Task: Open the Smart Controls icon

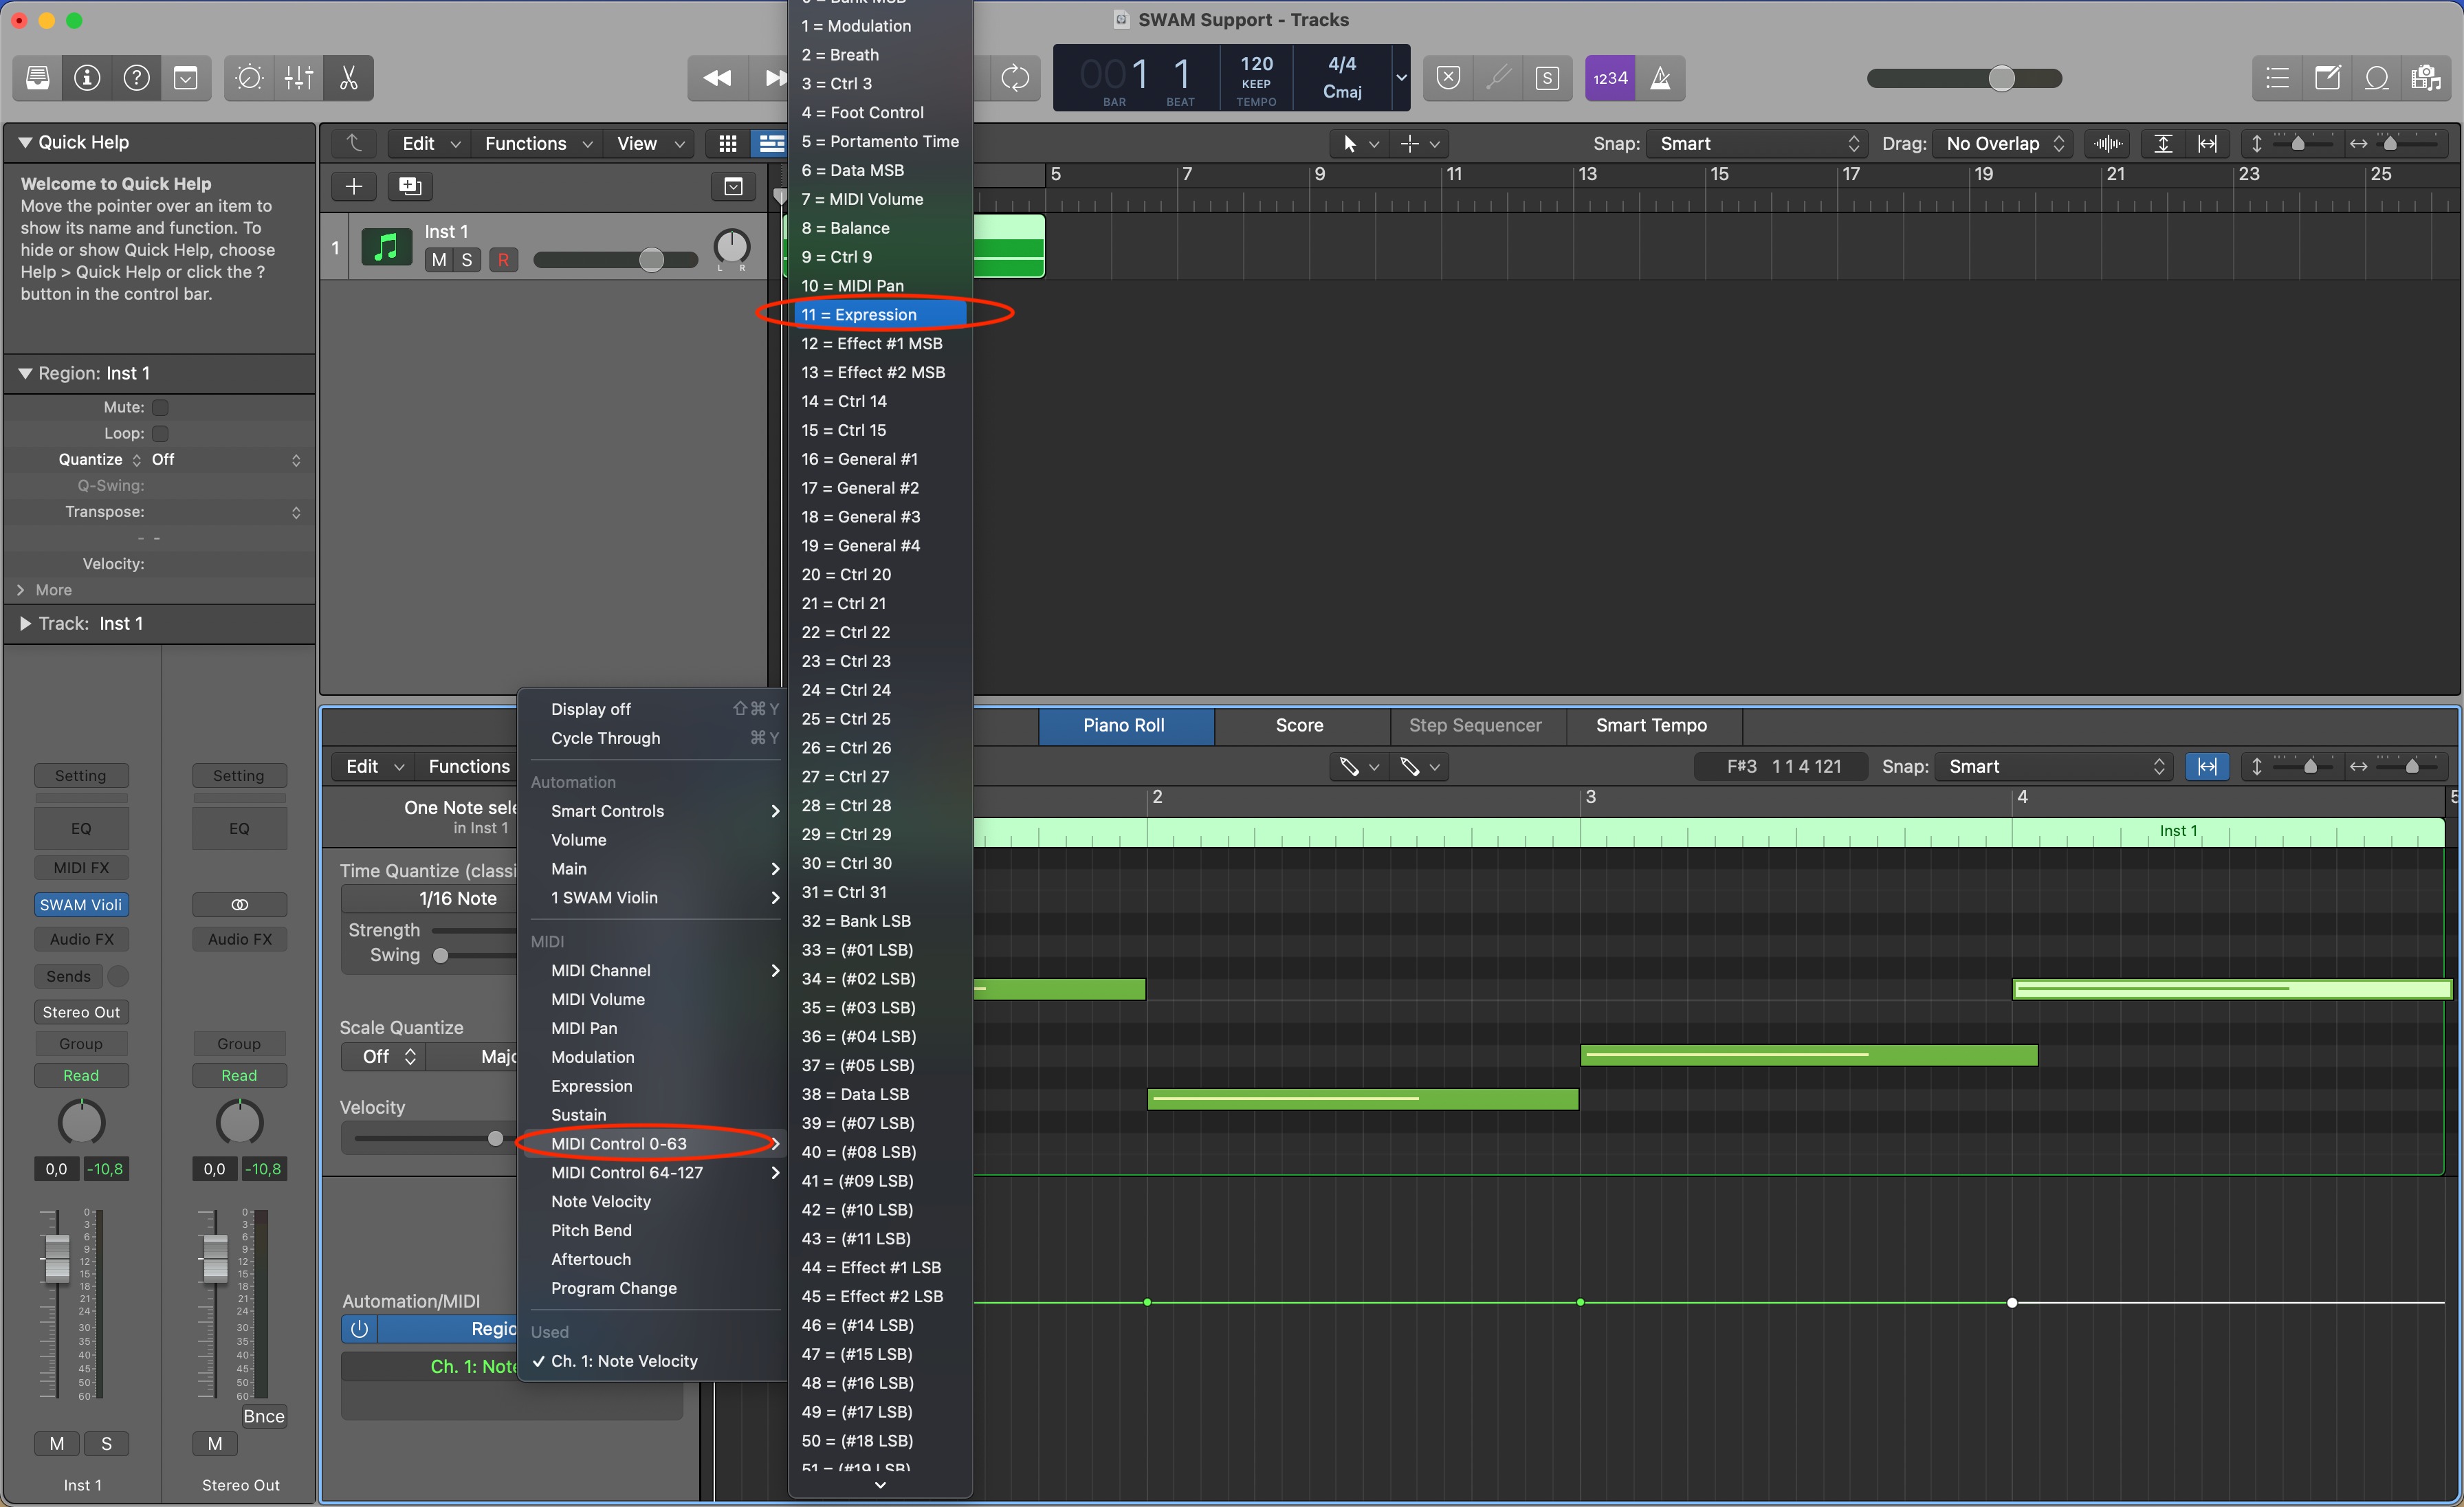Action: [x=249, y=78]
